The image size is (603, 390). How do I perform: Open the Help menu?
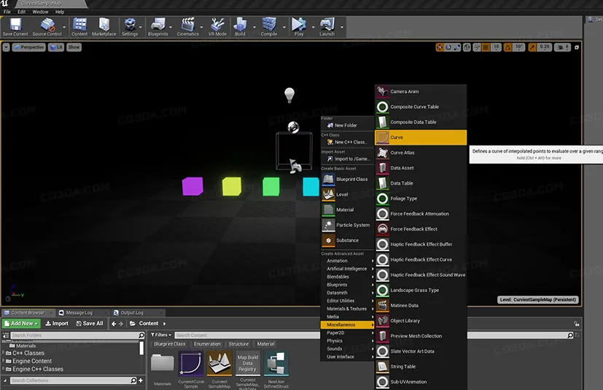(60, 12)
